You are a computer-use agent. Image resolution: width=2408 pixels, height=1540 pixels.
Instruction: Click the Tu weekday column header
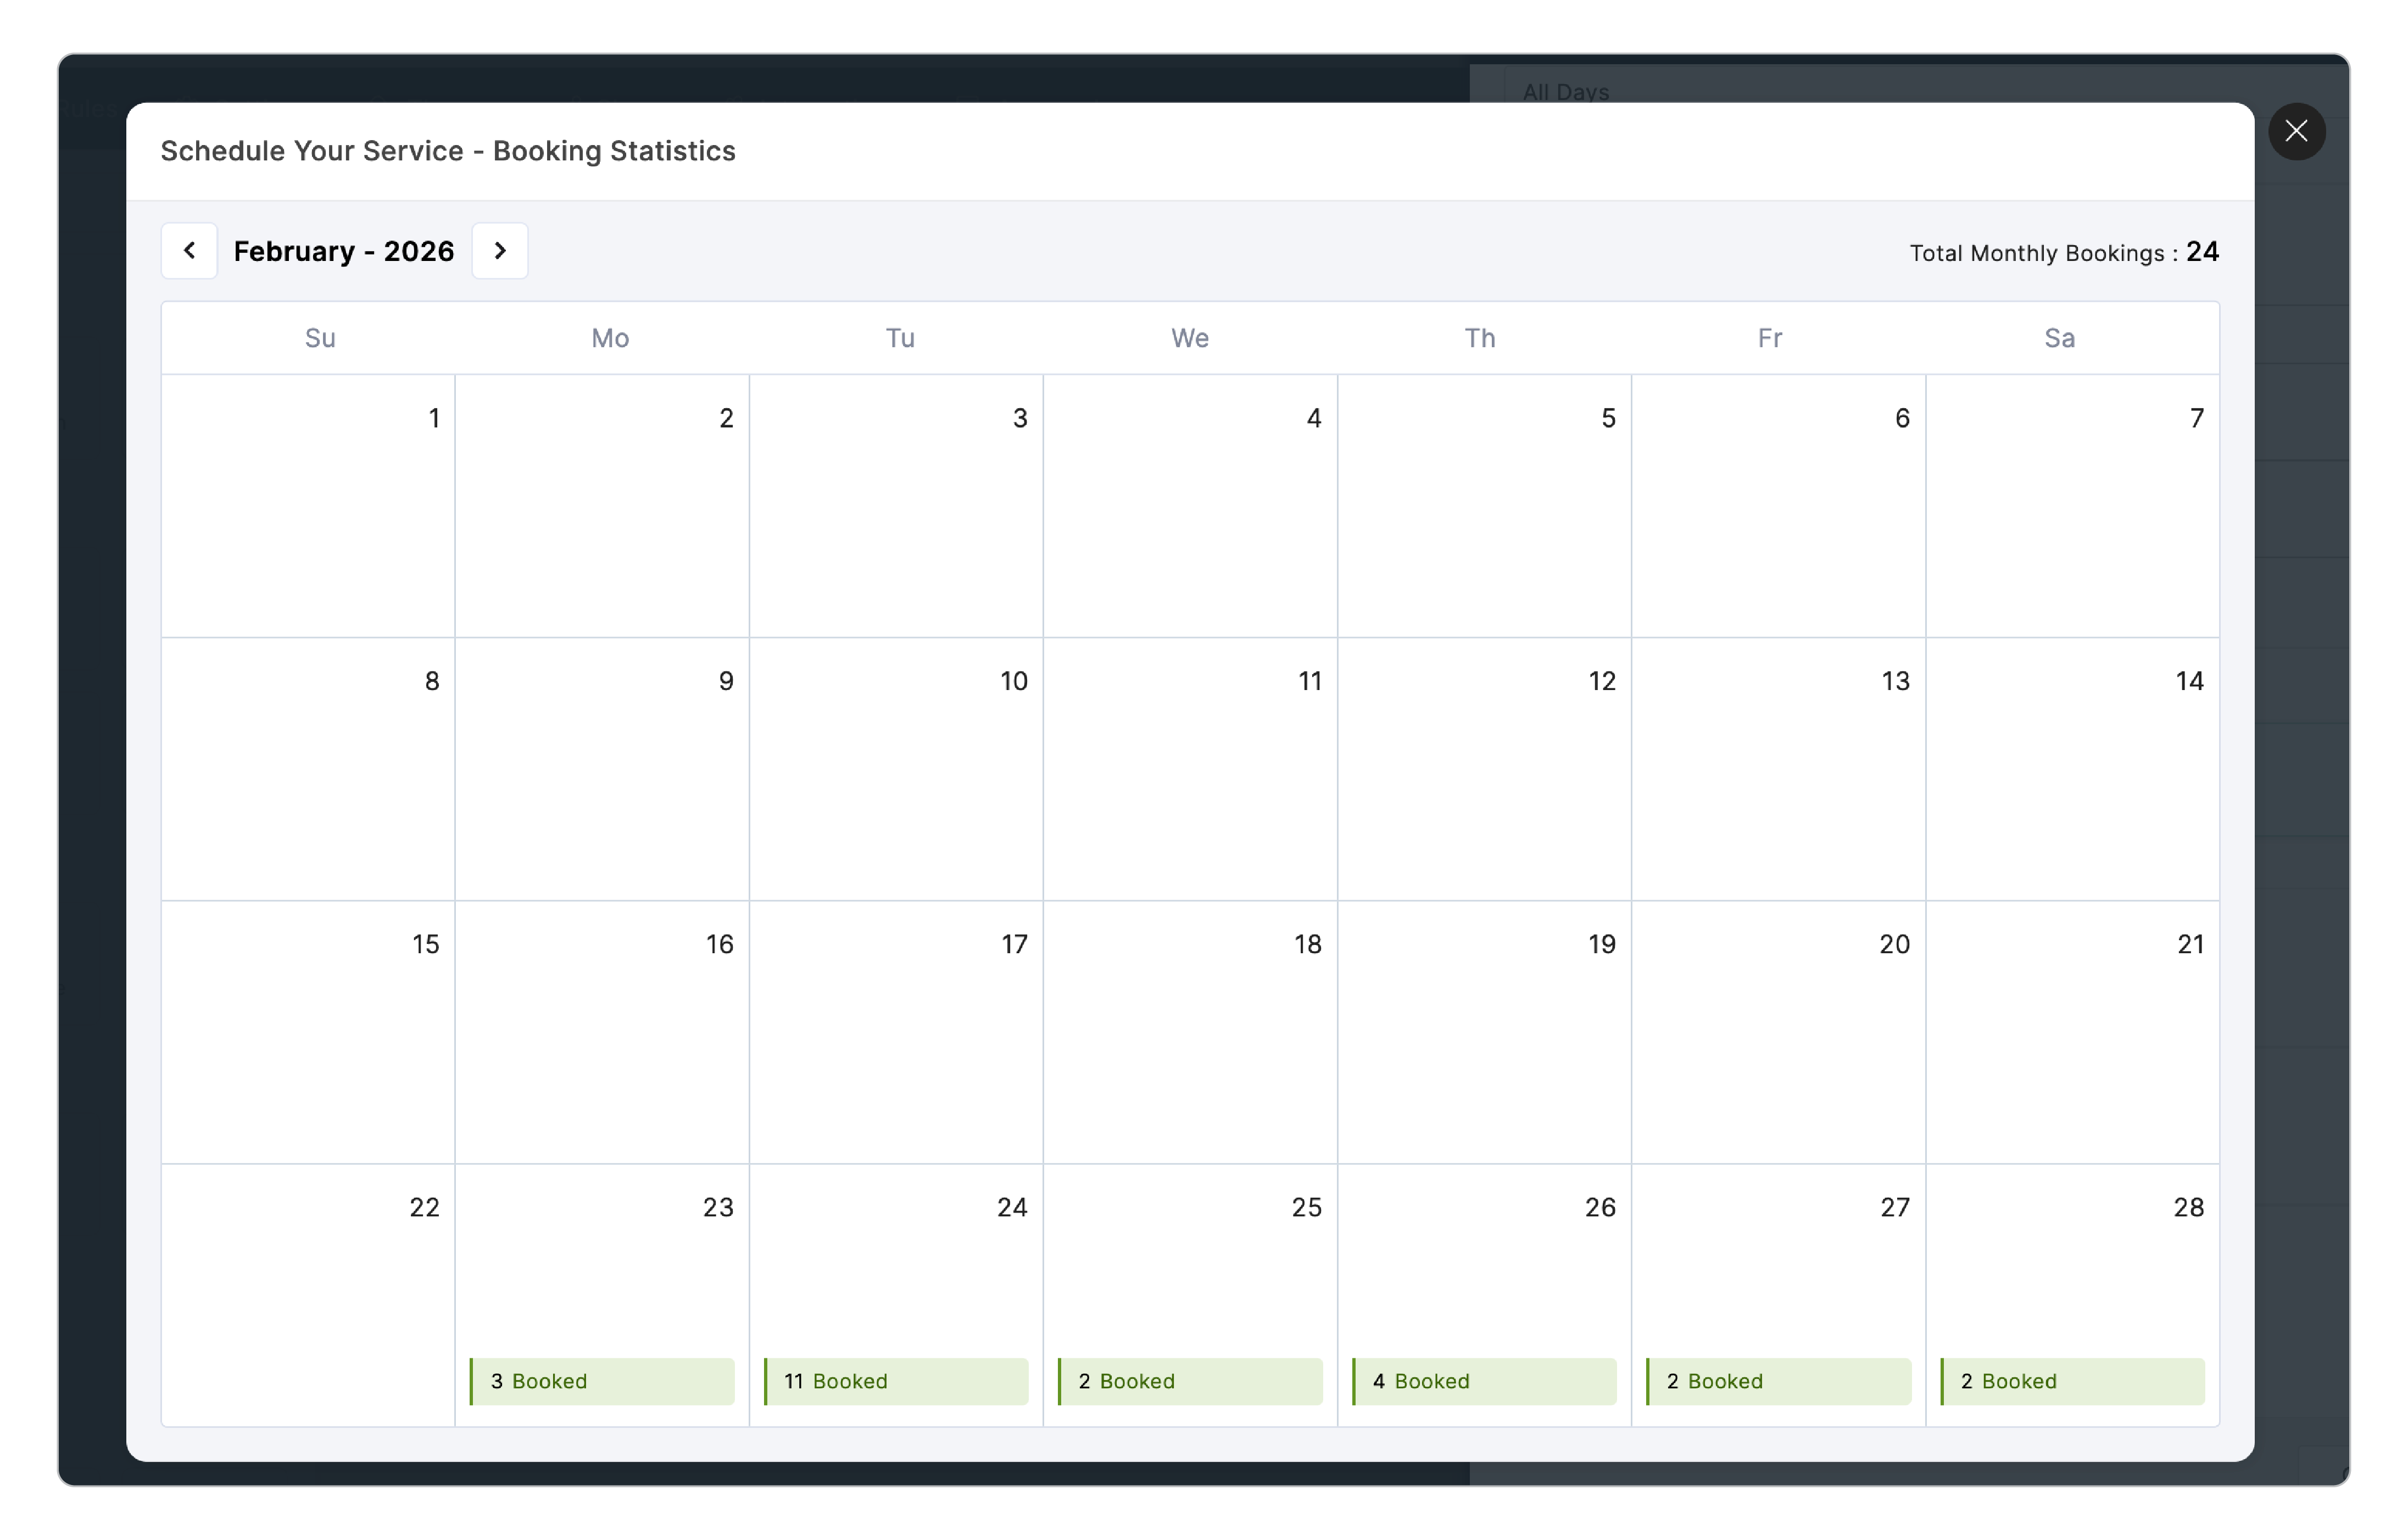coord(900,338)
